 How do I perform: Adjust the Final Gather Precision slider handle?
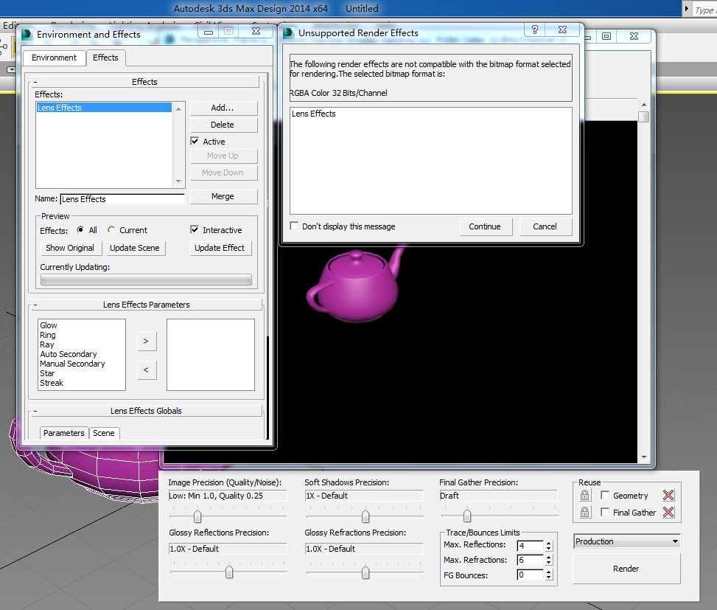[x=467, y=516]
